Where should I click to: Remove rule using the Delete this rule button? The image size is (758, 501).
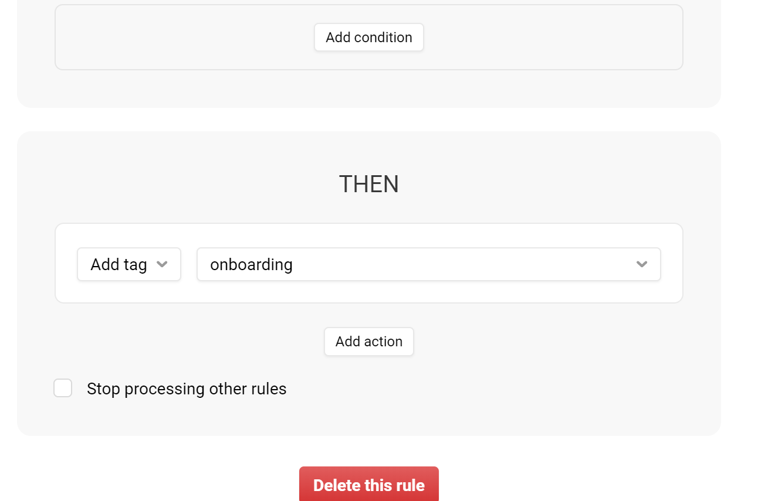(369, 484)
